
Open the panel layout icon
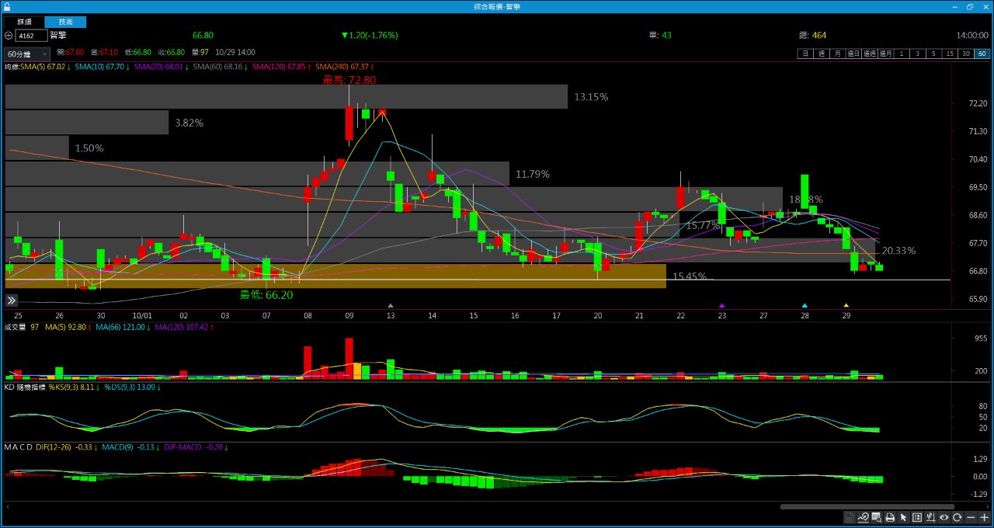pos(917,518)
